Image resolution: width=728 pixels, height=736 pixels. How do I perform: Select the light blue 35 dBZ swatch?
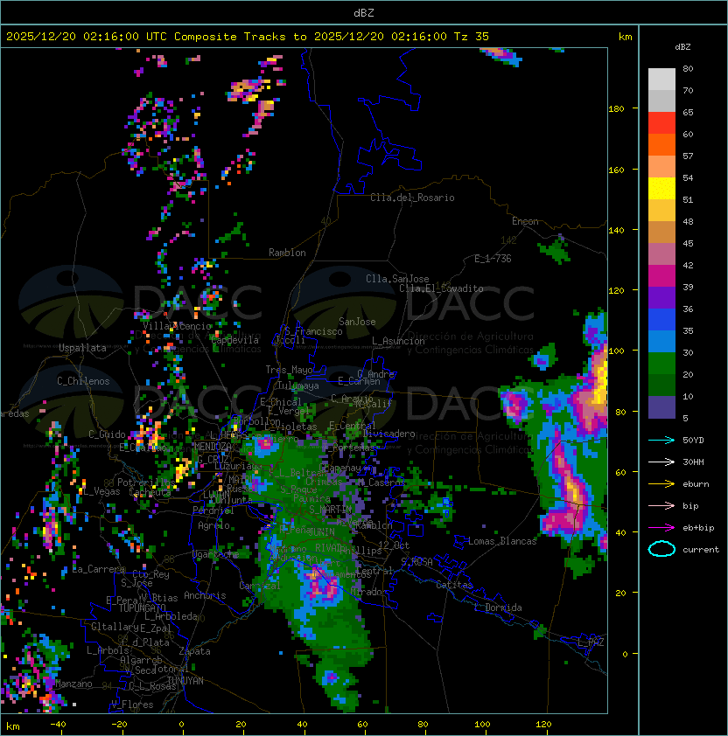tap(661, 341)
